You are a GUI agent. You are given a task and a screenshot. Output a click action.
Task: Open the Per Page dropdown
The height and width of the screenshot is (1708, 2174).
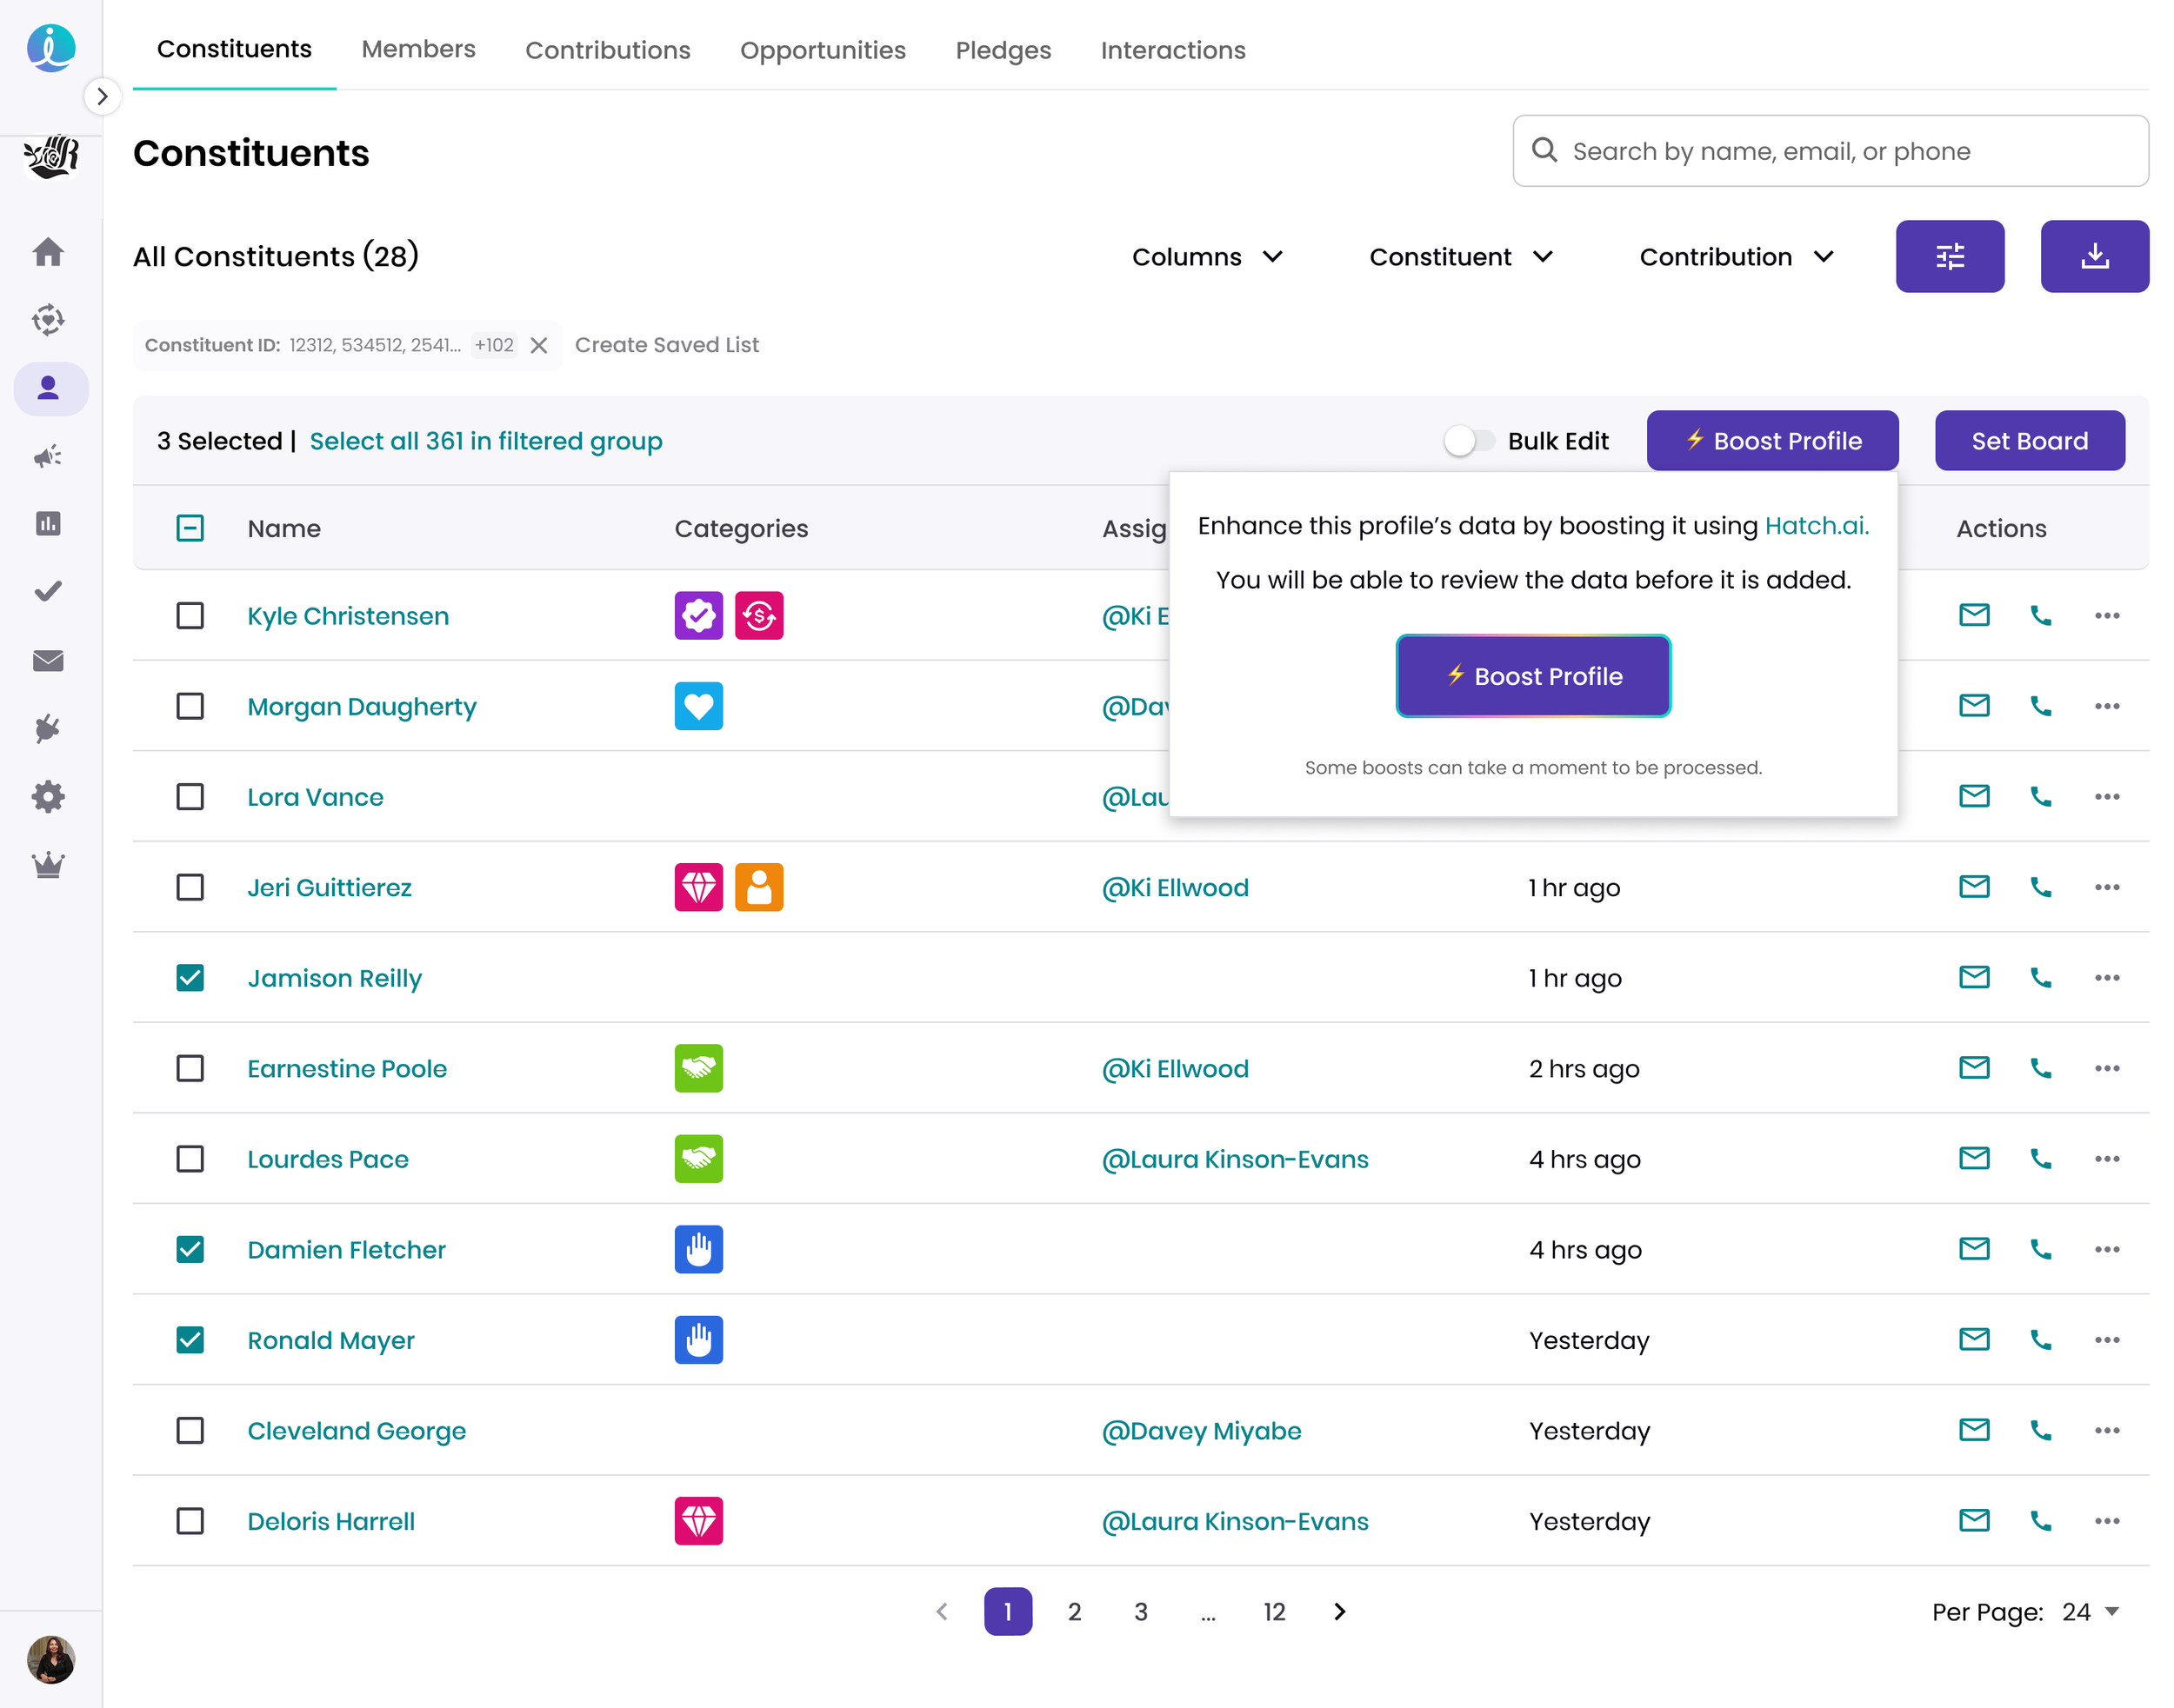(x=2090, y=1611)
